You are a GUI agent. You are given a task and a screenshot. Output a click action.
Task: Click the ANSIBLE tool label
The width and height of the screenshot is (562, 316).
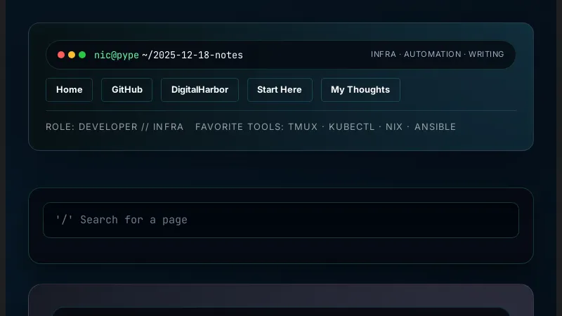coord(436,127)
